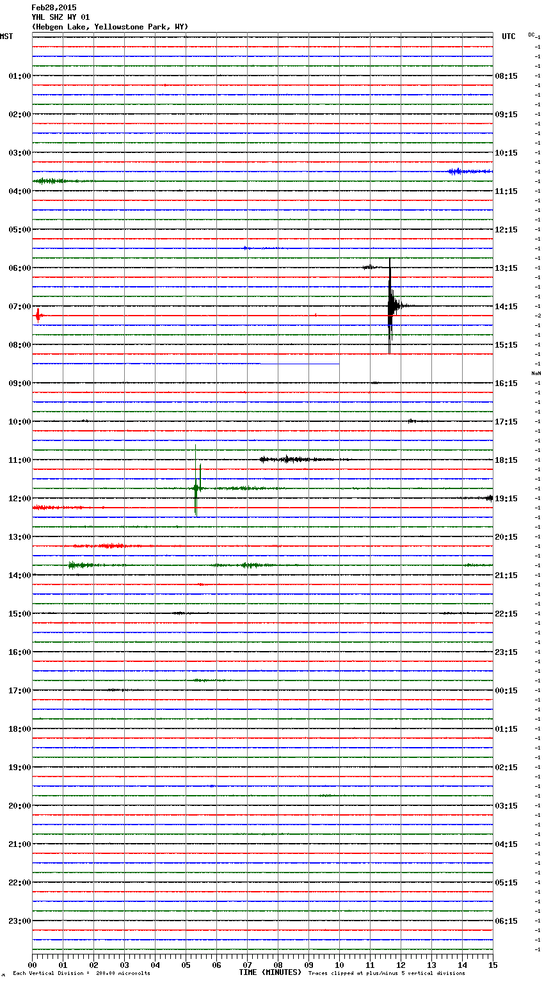544x982 pixels.
Task: Click the Hebgen Lake, Yellowstone Park location title
Action: pos(110,27)
